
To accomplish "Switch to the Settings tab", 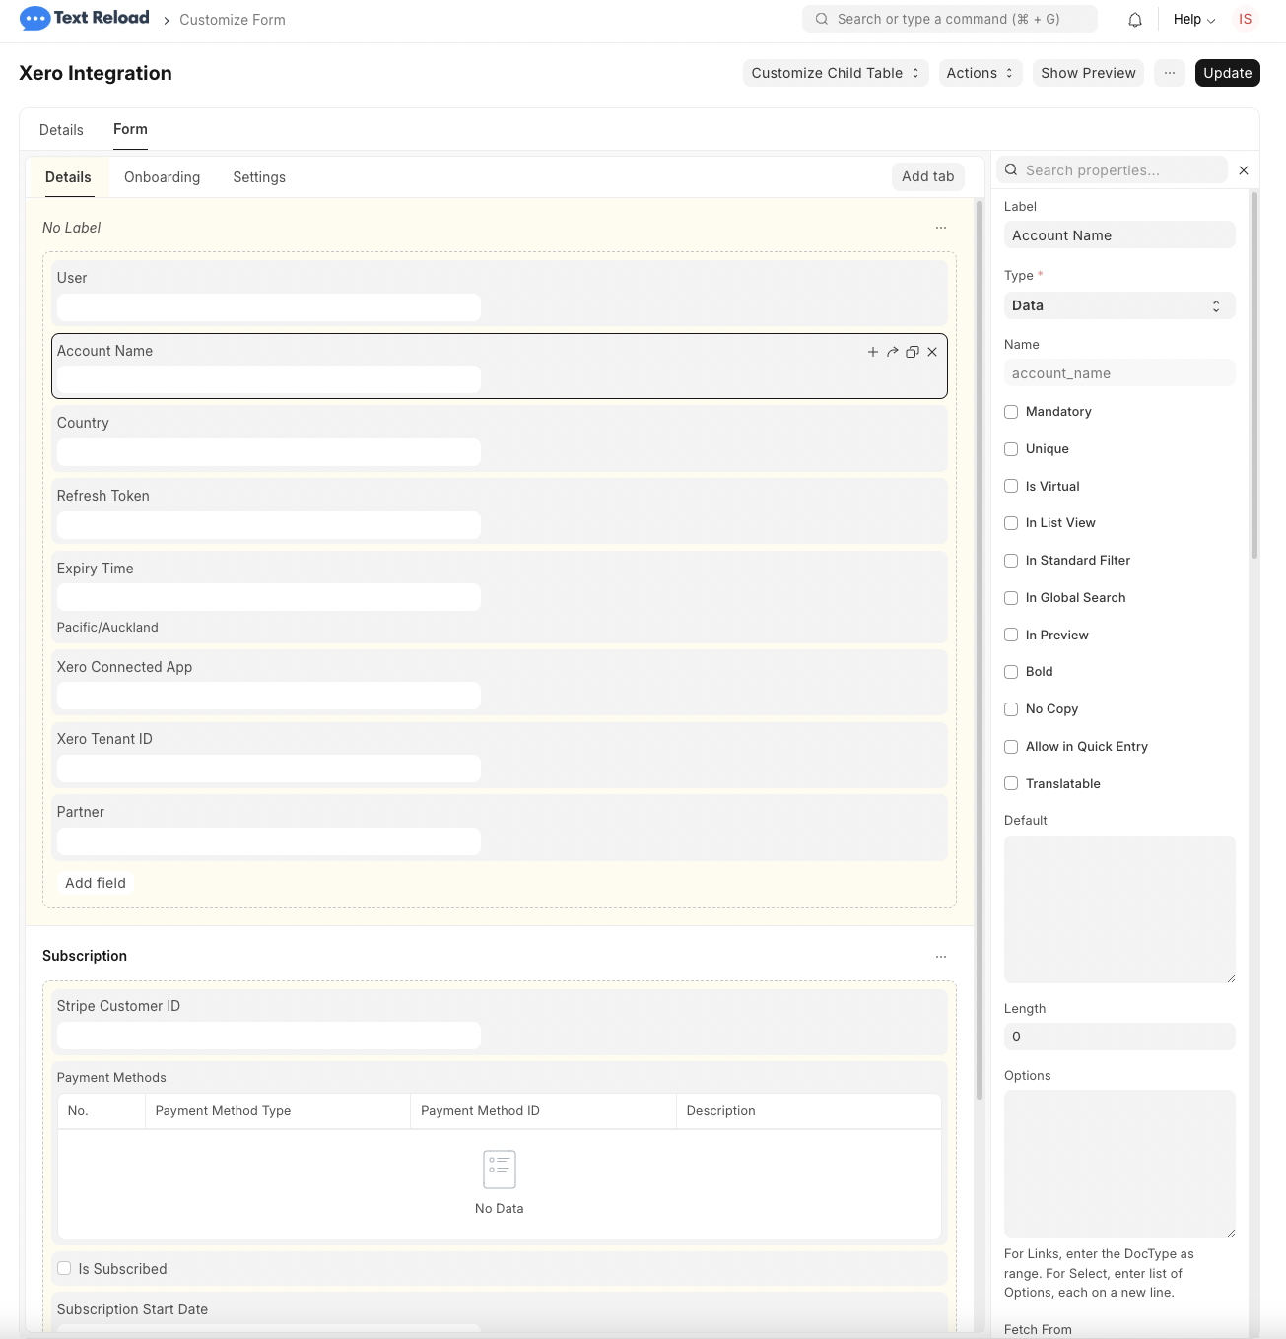I will point(259,177).
